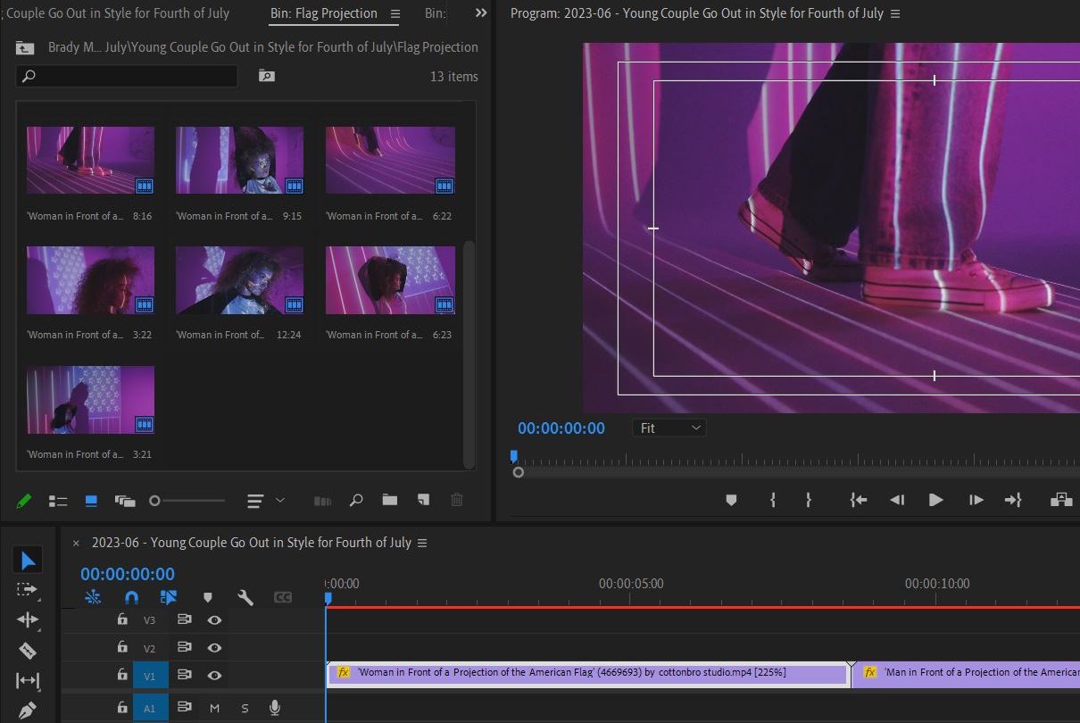Step forward one frame in Program monitor

click(976, 500)
